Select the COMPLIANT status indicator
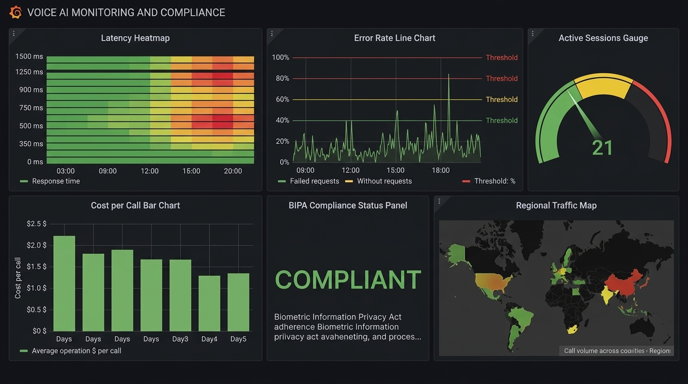The height and width of the screenshot is (384, 688). [347, 280]
